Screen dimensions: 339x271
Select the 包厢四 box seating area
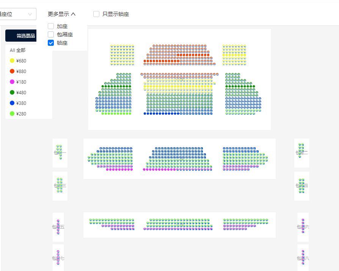(301, 186)
